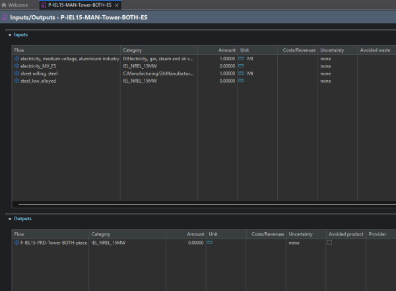Click the Inputs/Outputs page header icon
396x291 pixels.
click(x=5, y=17)
